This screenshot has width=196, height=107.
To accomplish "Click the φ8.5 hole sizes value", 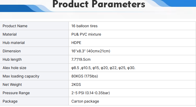I will 103,68.
